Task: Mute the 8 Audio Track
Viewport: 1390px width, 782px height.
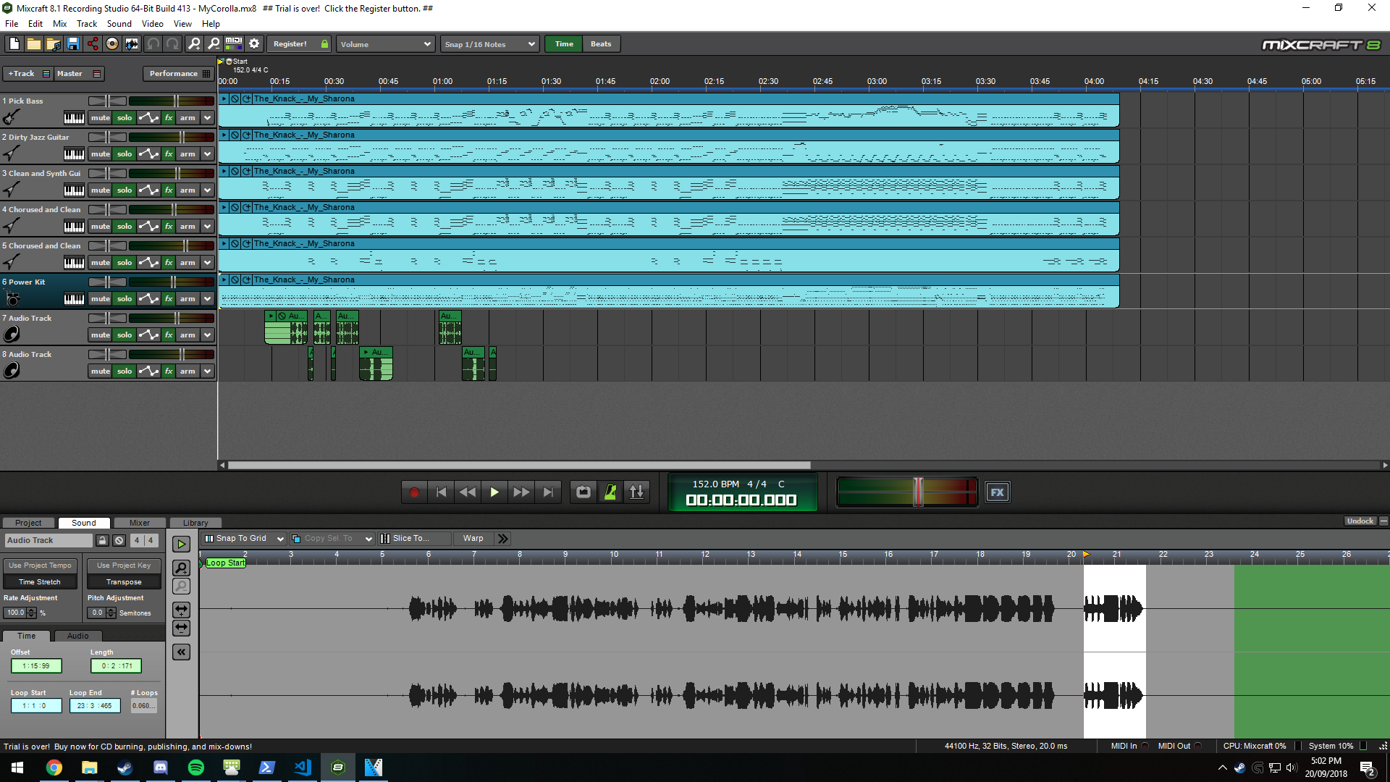Action: [x=101, y=371]
